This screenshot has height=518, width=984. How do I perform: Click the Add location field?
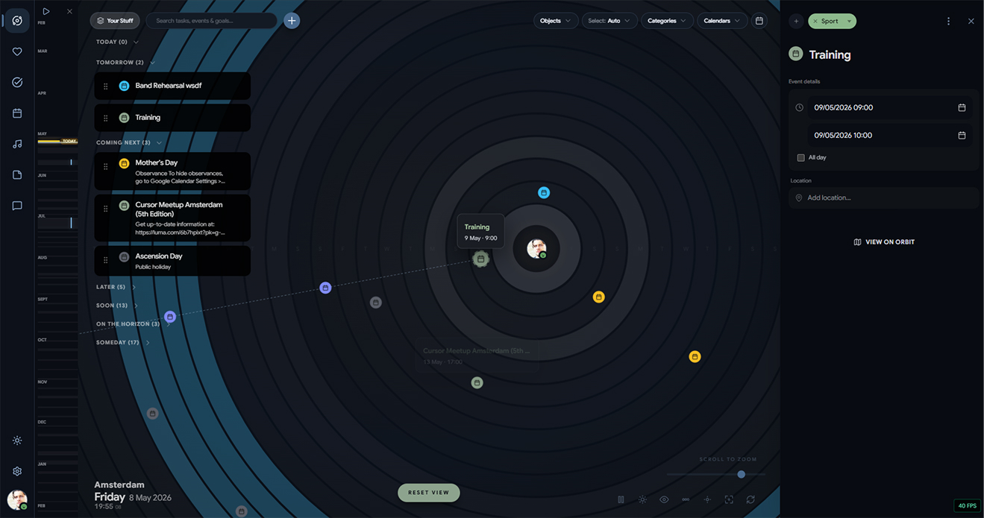point(884,198)
